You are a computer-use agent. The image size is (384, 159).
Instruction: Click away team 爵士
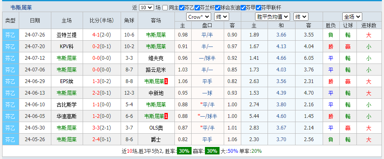pos(156,139)
